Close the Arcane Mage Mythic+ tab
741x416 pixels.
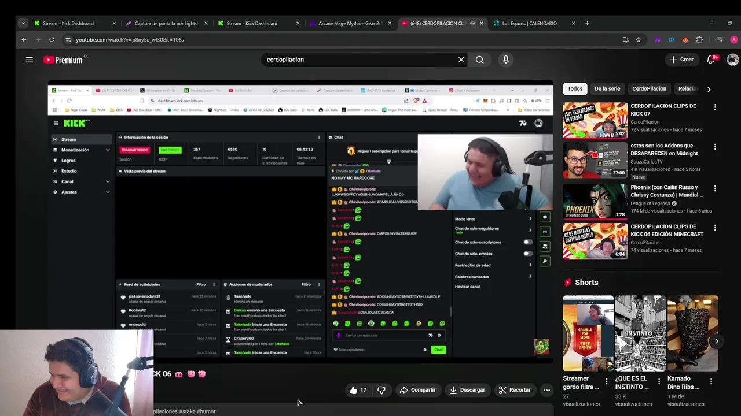[390, 23]
